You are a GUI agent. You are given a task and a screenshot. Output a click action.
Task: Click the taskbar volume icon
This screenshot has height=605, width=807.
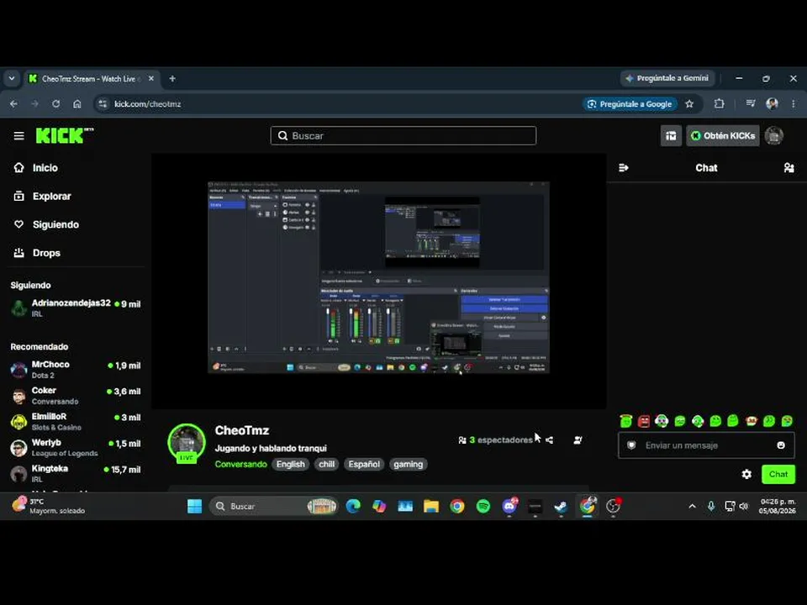(743, 506)
